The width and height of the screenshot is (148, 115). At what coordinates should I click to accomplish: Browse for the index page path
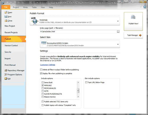click(118, 32)
